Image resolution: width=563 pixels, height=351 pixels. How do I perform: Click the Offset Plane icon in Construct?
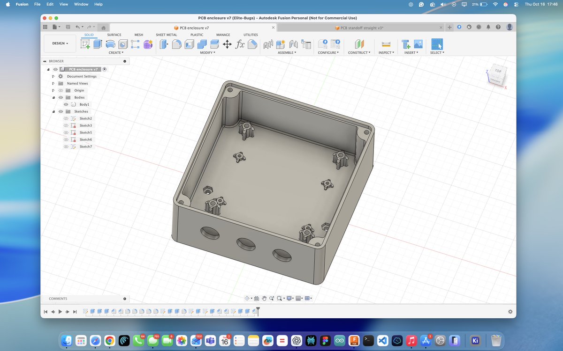click(359, 44)
